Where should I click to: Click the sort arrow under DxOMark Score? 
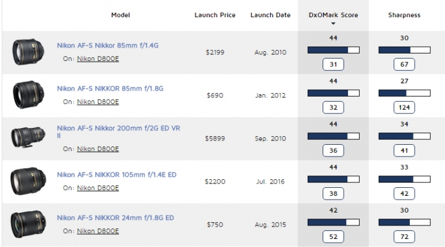pyautogui.click(x=333, y=24)
